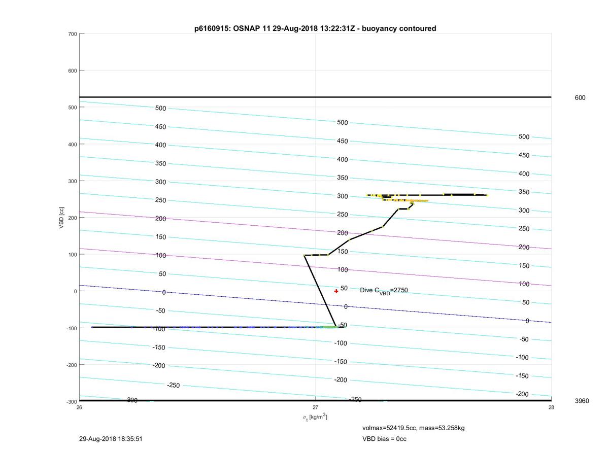Click the "3960" label beside the bottom line

point(582,401)
